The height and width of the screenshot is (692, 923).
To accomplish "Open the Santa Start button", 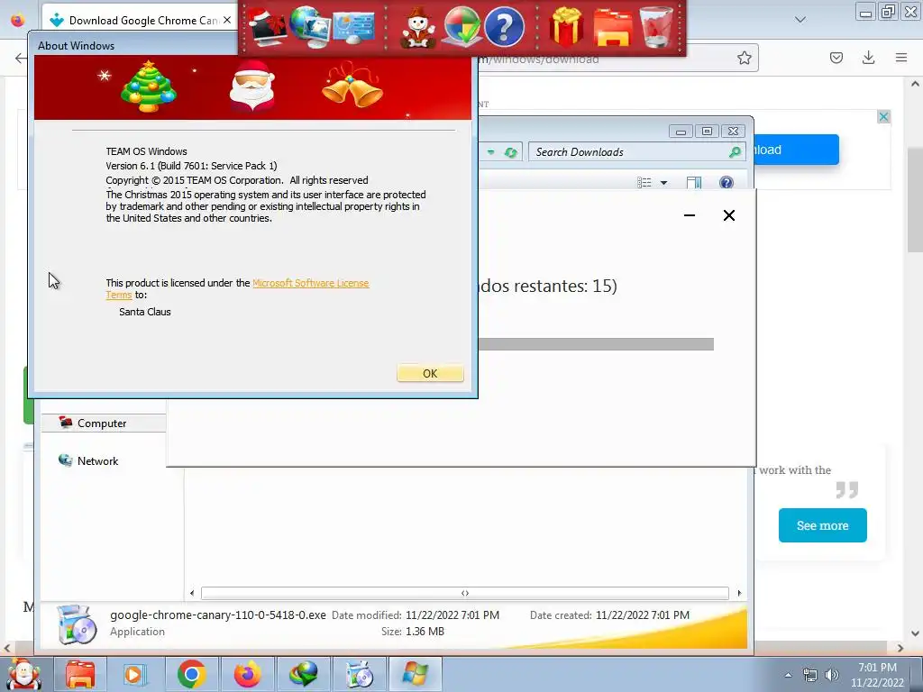I will (x=23, y=674).
